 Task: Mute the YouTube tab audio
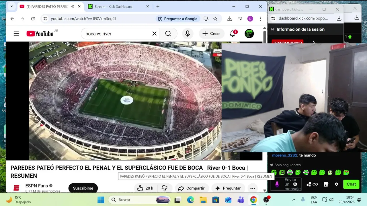pos(73,7)
